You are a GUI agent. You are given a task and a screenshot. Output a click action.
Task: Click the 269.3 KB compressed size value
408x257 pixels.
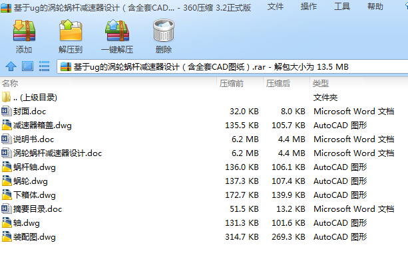(x=288, y=237)
